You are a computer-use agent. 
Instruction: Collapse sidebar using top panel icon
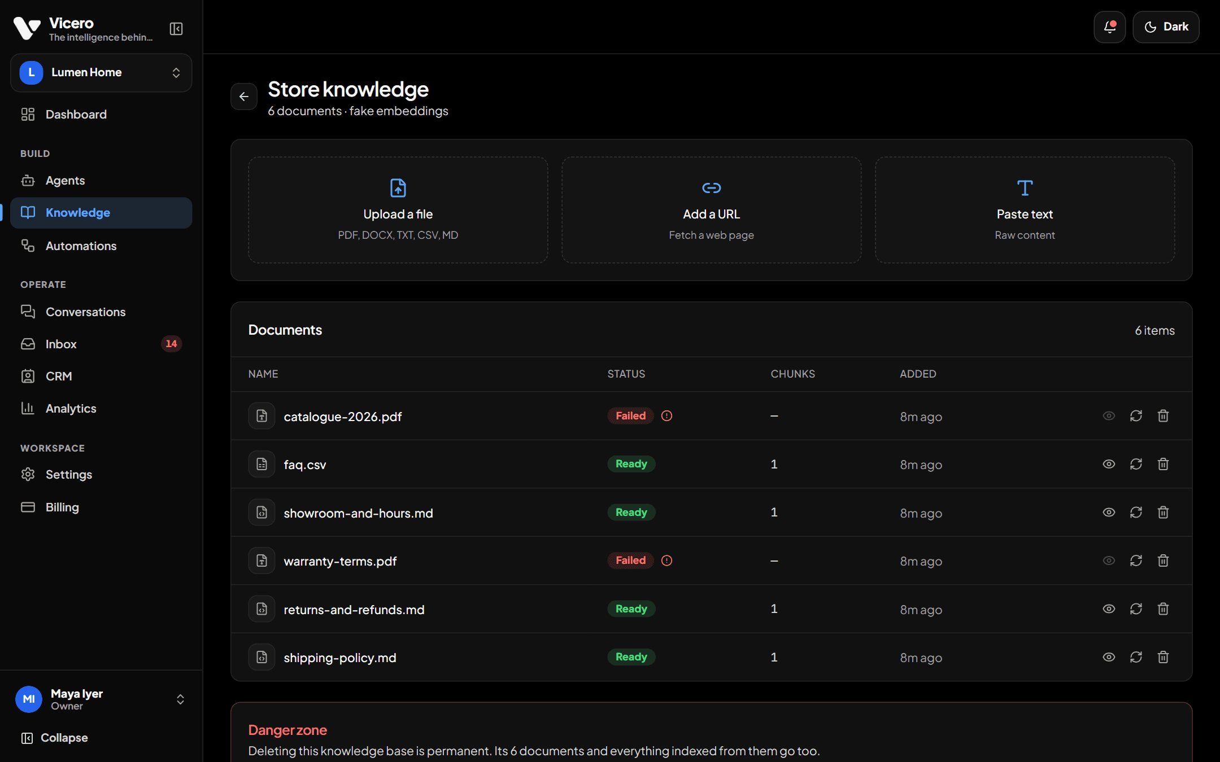coord(176,29)
